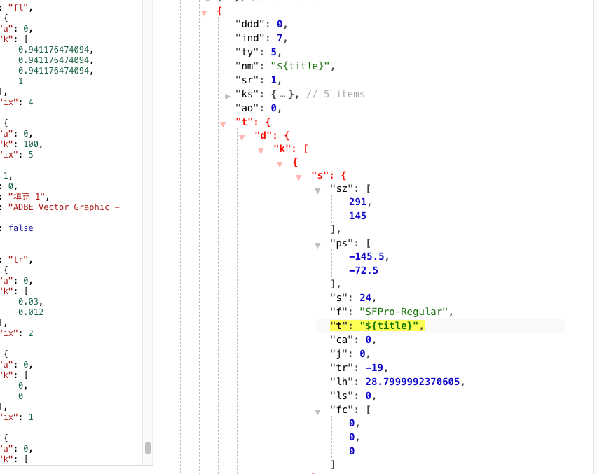Click the 0.03 value in code panel
597x474 pixels.
click(x=28, y=302)
